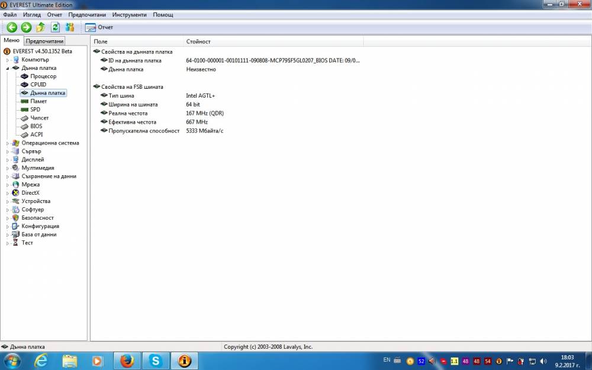Select the Чипсет tree item
The image size is (592, 370).
click(x=39, y=118)
